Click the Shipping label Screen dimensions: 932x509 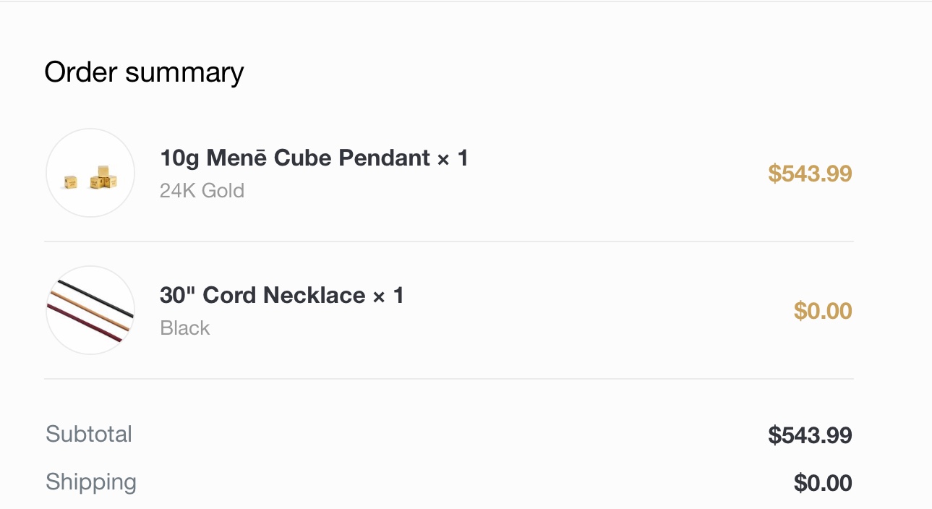pos(91,482)
